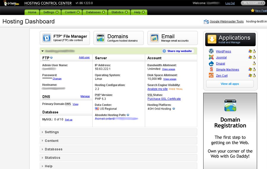Expand the Statistics section

tap(118, 158)
